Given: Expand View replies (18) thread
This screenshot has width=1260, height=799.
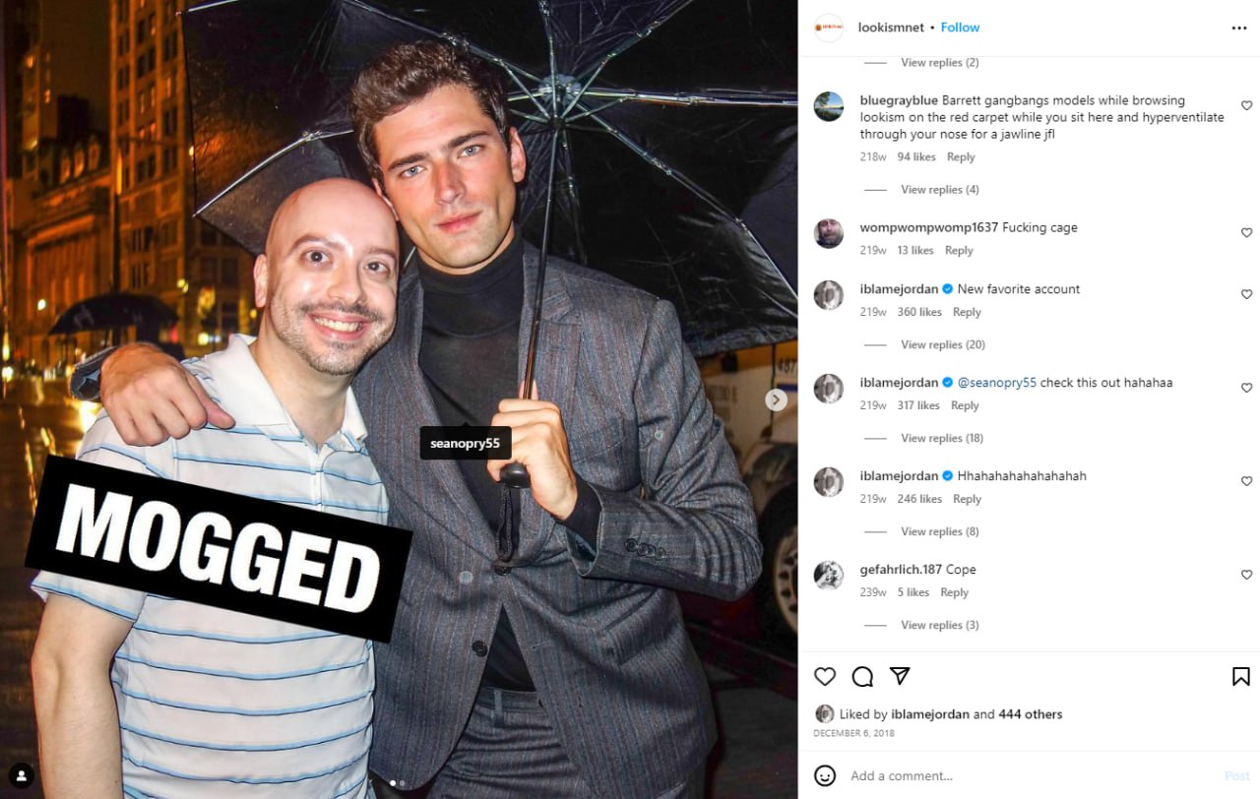Looking at the screenshot, I should (942, 438).
